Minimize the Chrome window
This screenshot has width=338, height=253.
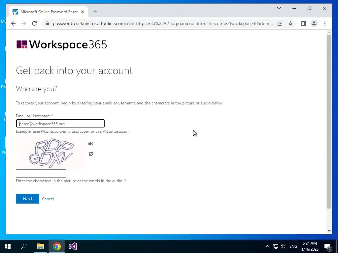(294, 8)
